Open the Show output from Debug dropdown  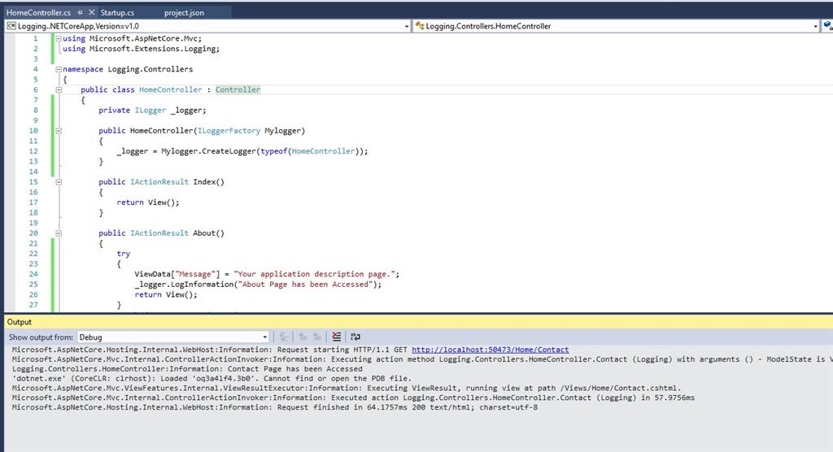tap(173, 337)
